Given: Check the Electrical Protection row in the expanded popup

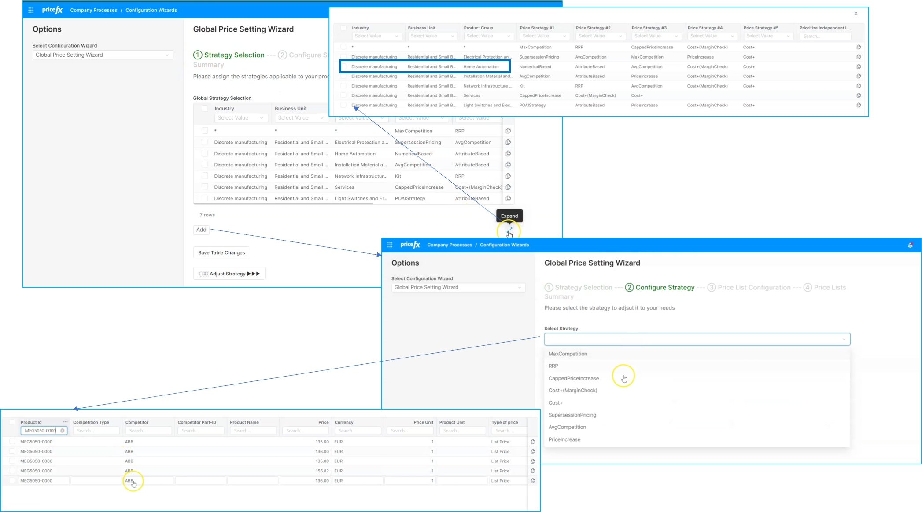Looking at the screenshot, I should click(343, 57).
